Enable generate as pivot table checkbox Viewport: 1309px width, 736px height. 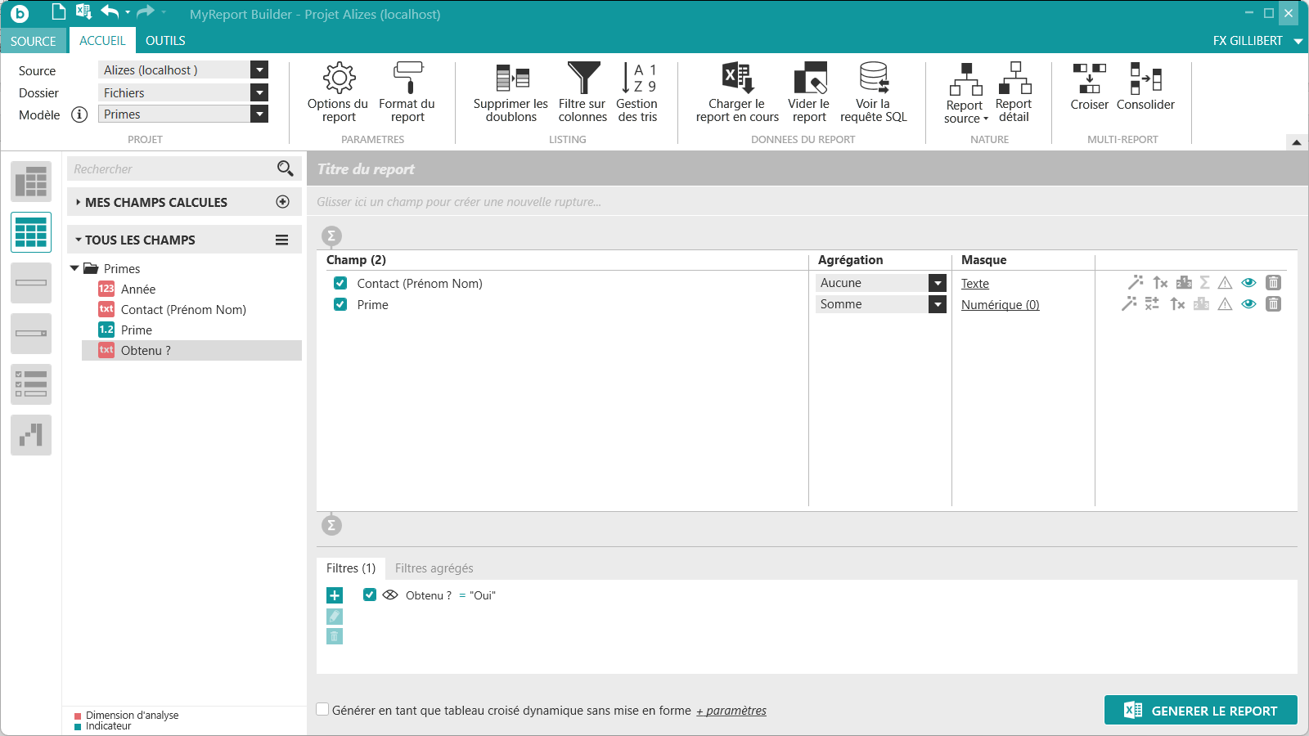323,710
